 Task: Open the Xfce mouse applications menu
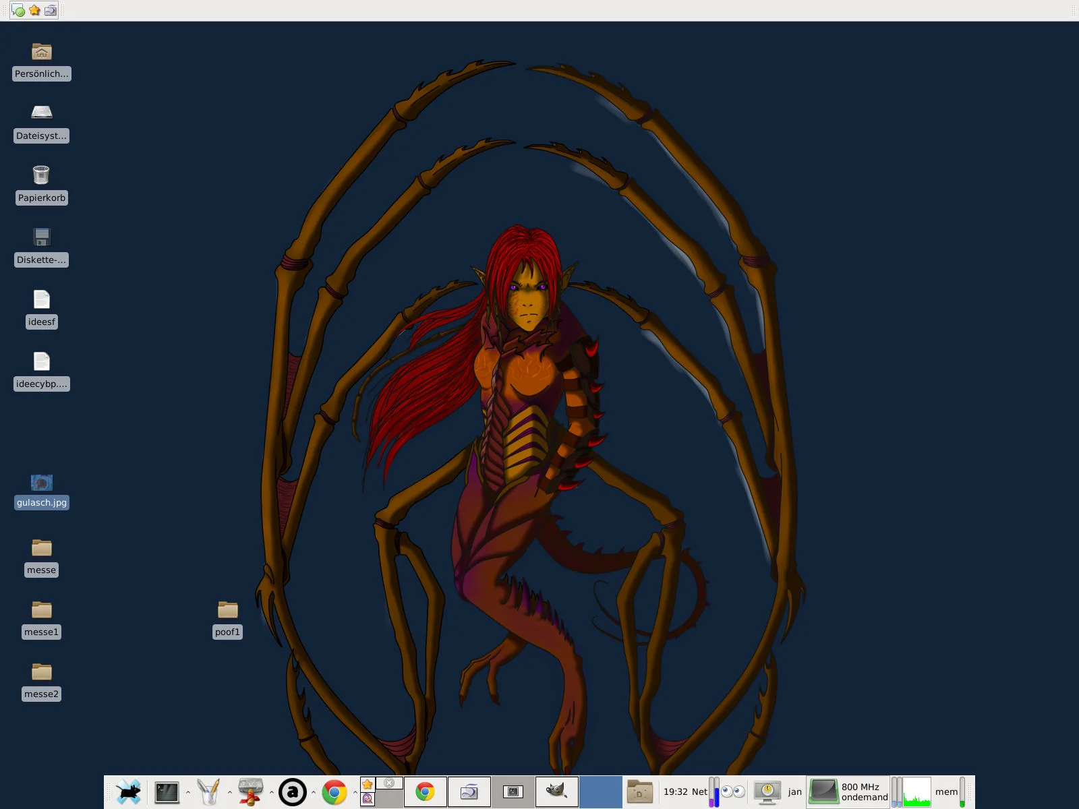click(128, 792)
